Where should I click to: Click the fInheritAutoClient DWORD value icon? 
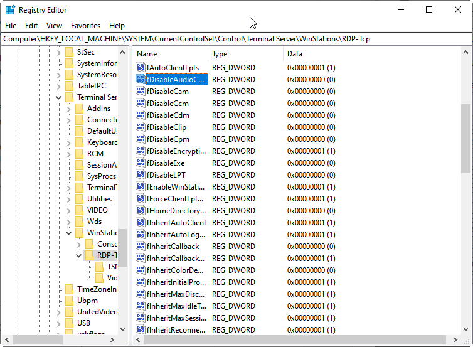point(141,222)
